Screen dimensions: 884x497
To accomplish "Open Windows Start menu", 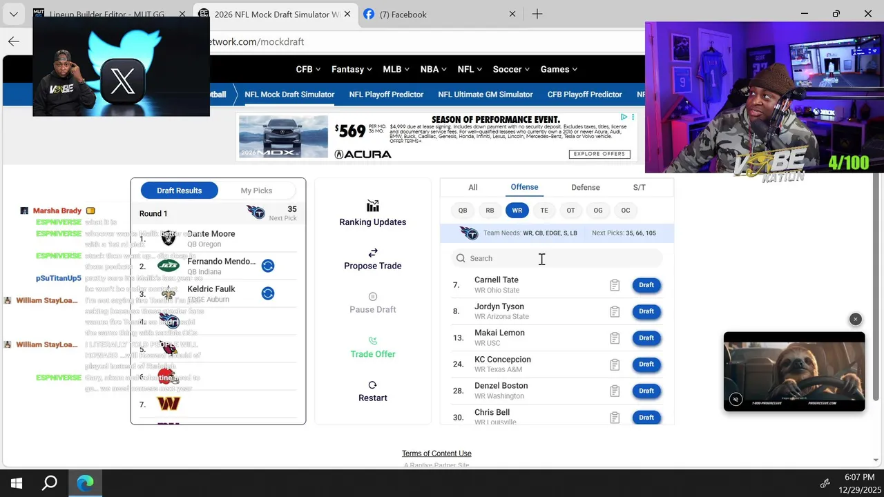I will tap(17, 483).
